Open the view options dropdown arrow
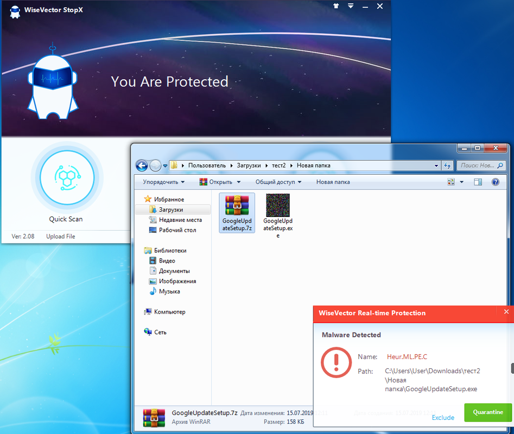The width and height of the screenshot is (514, 434). click(461, 182)
